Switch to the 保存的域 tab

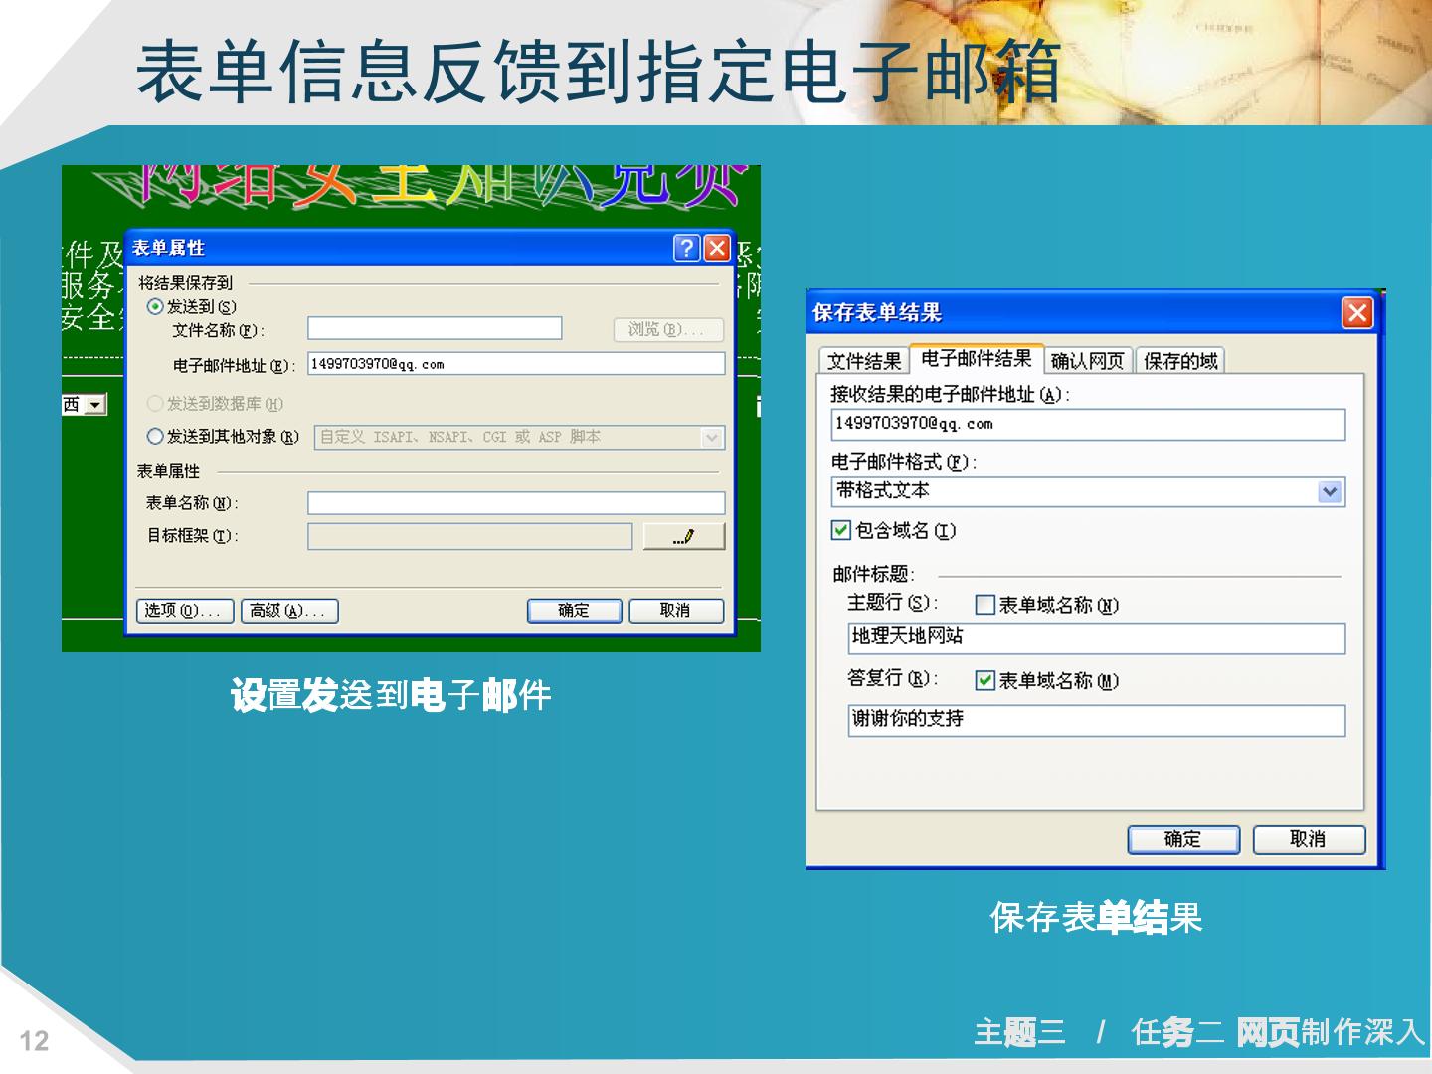tap(1180, 360)
